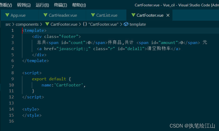Image resolution: width=219 pixels, height=131 pixels.
Task: Click line number 8 in gutter
Action: pyautogui.click(x=12, y=73)
